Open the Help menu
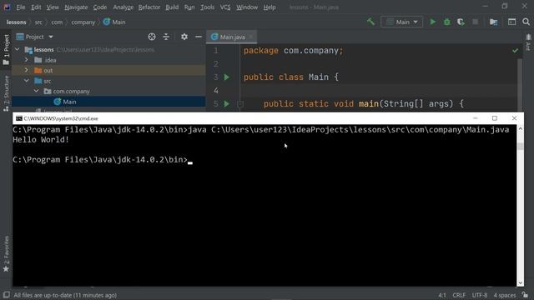534x300 pixels. tap(270, 7)
